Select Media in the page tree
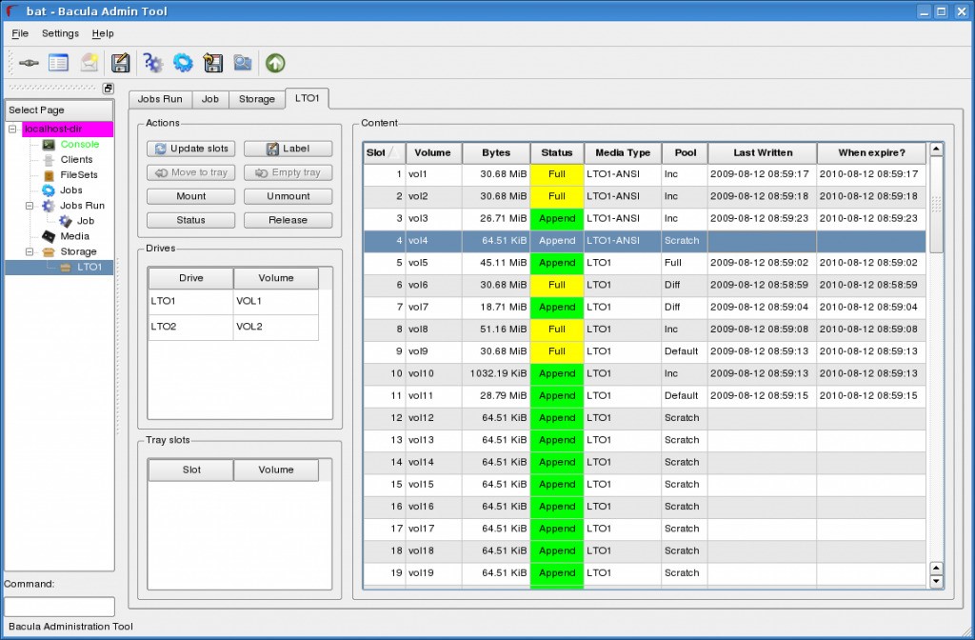 point(74,236)
